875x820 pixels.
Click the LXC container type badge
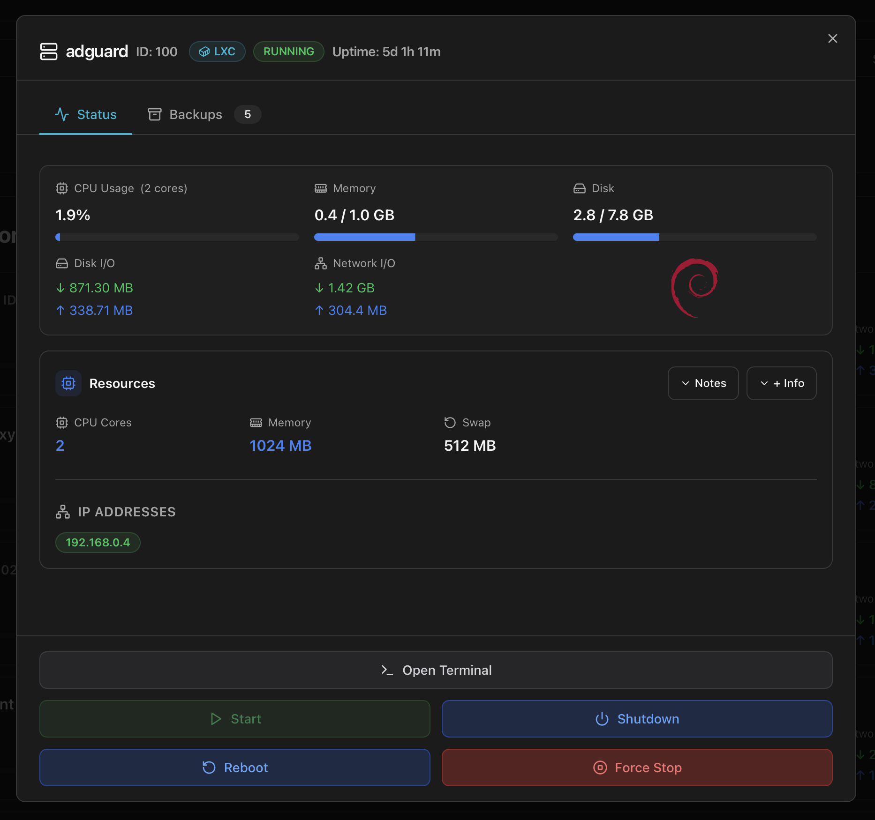coord(217,52)
